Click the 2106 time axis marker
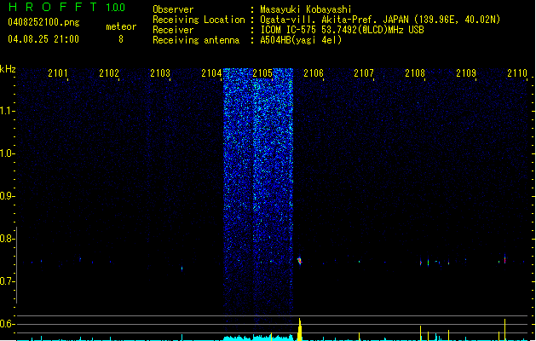The height and width of the screenshot is (341, 536). 314,72
